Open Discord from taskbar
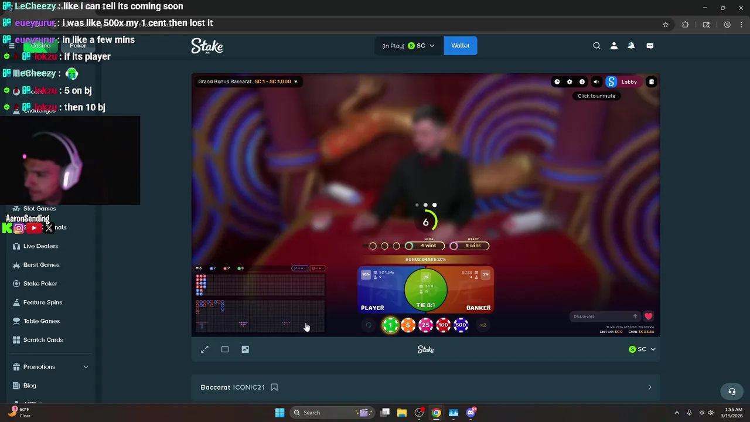This screenshot has width=750, height=422. 471,413
